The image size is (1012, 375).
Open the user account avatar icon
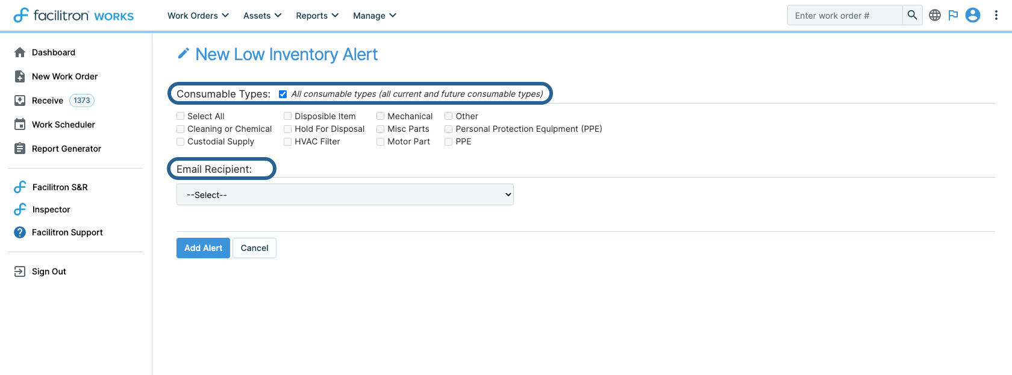point(973,15)
